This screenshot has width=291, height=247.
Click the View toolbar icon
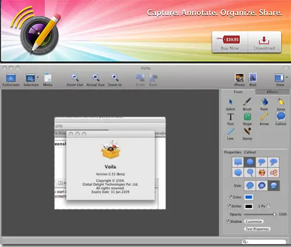coord(279,78)
